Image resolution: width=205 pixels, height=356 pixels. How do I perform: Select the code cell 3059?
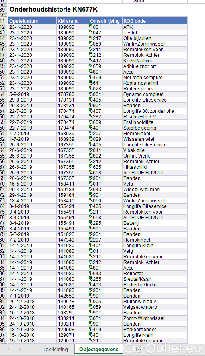click(105, 307)
